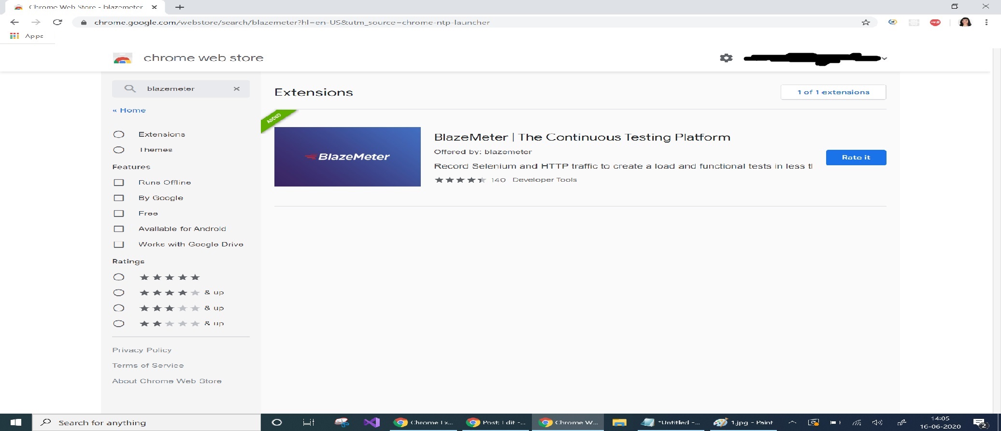
Task: Switch to the Post: Edit Chrome taskbar window
Action: [497, 422]
